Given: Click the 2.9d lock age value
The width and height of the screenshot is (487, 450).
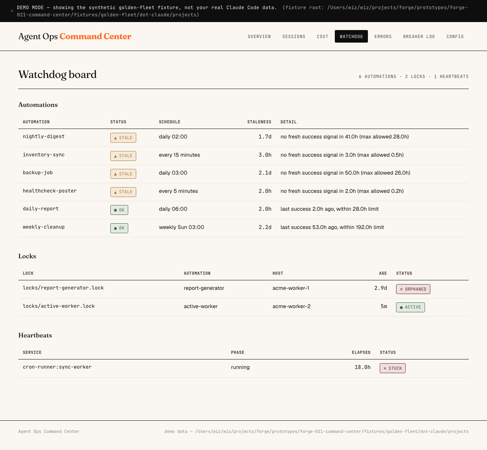Looking at the screenshot, I should tap(380, 288).
